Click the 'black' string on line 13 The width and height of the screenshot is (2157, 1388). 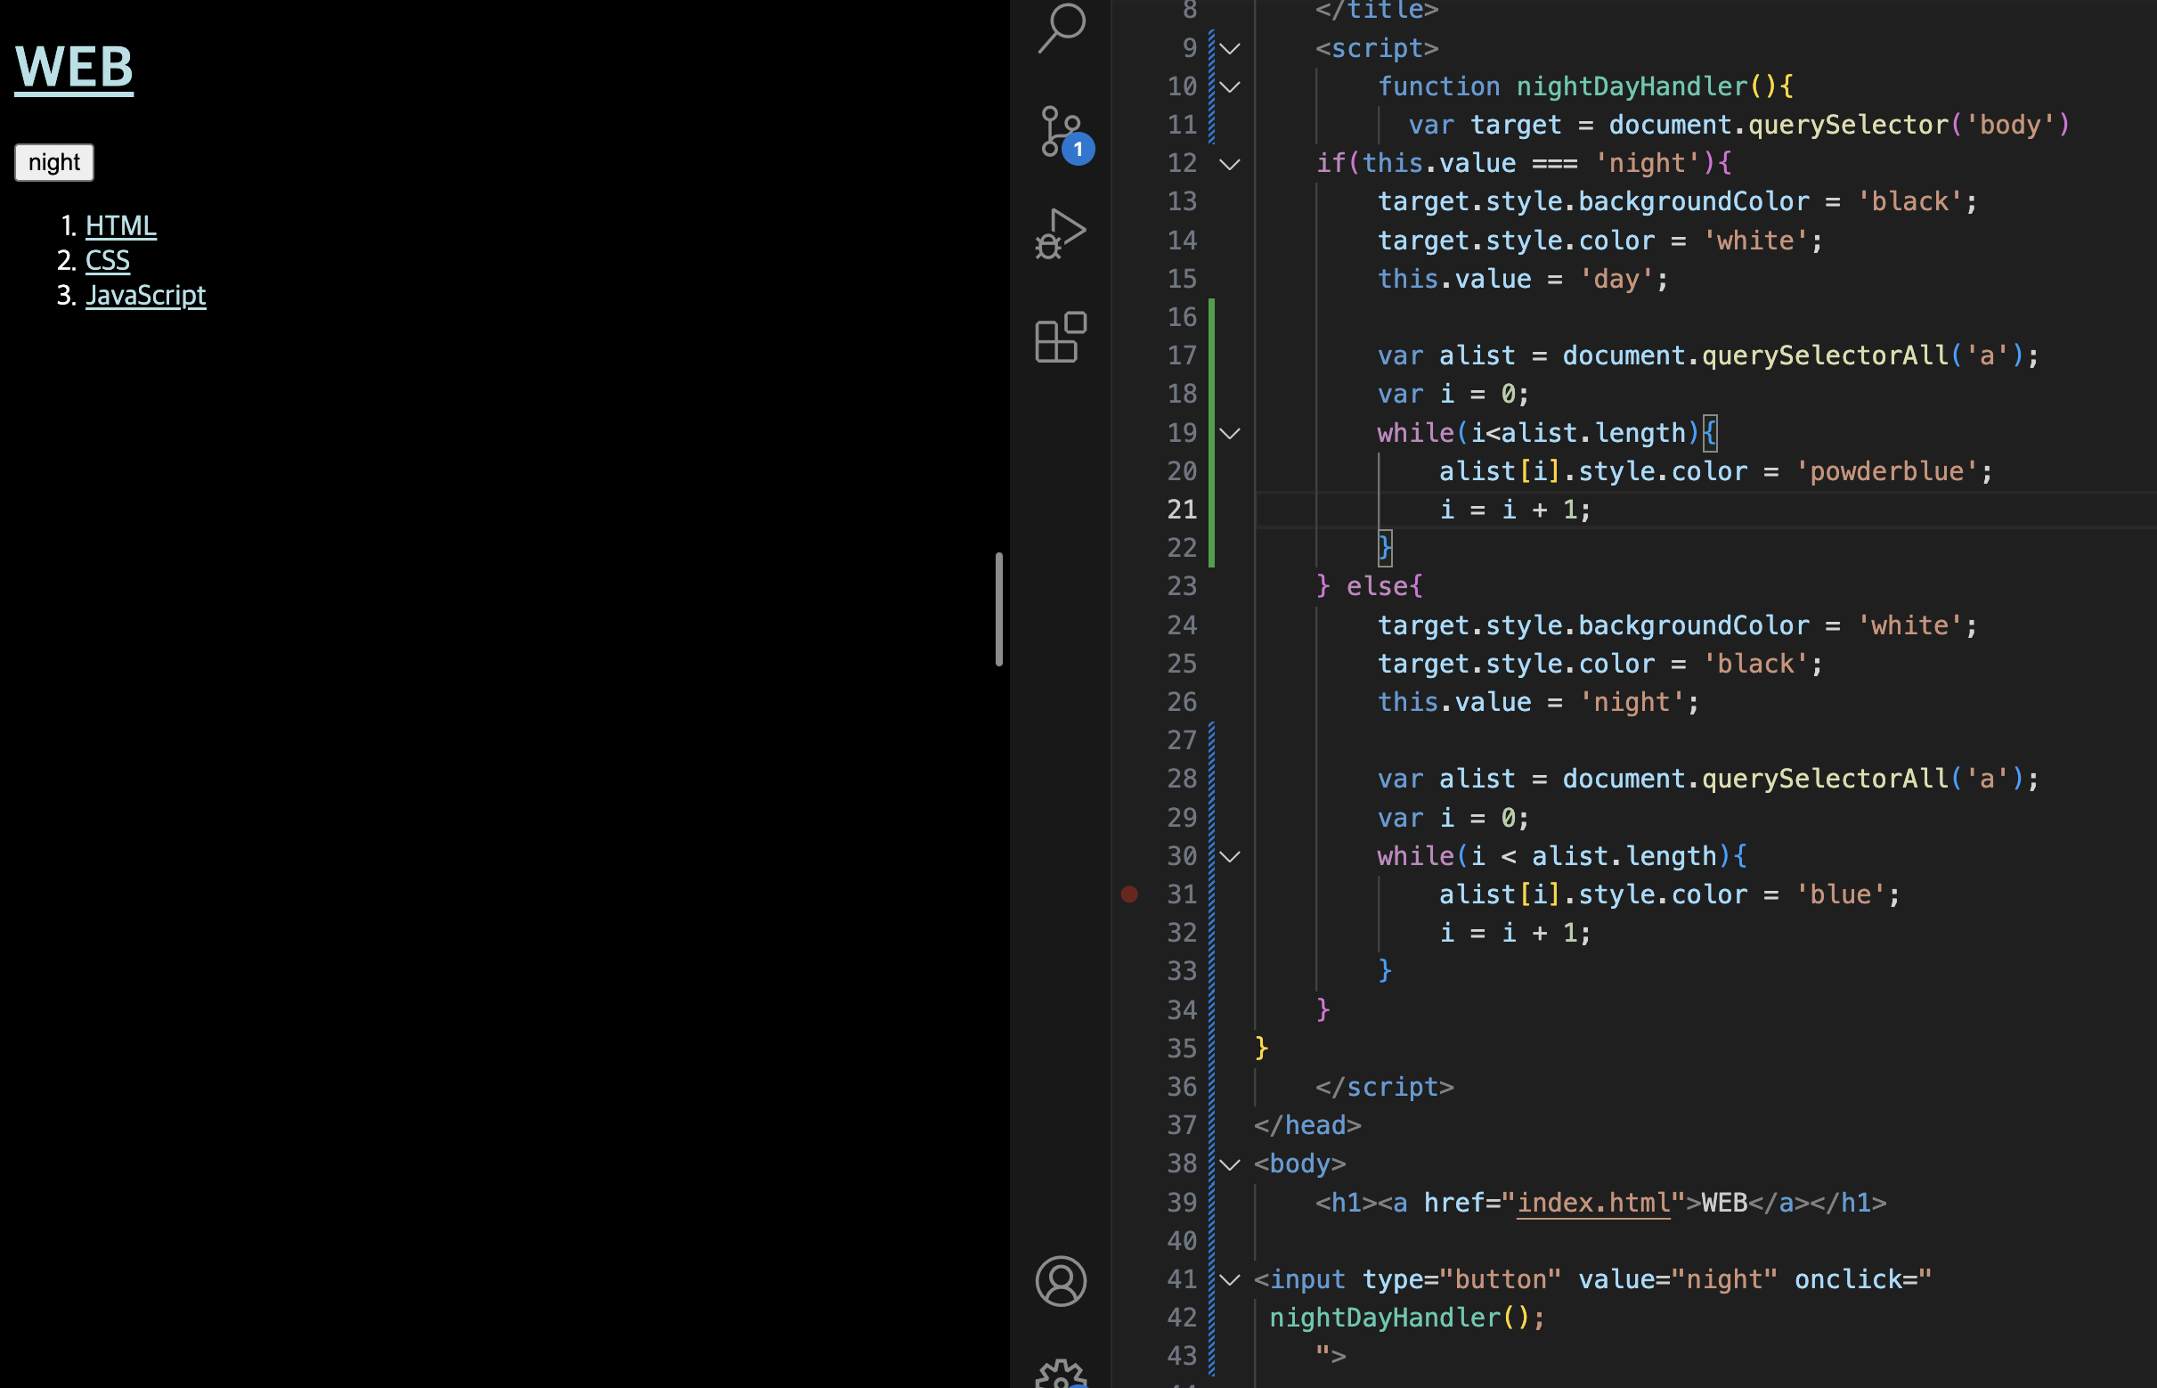coord(1910,202)
